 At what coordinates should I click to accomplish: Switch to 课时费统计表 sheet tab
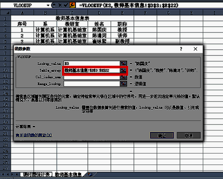coord(37,174)
